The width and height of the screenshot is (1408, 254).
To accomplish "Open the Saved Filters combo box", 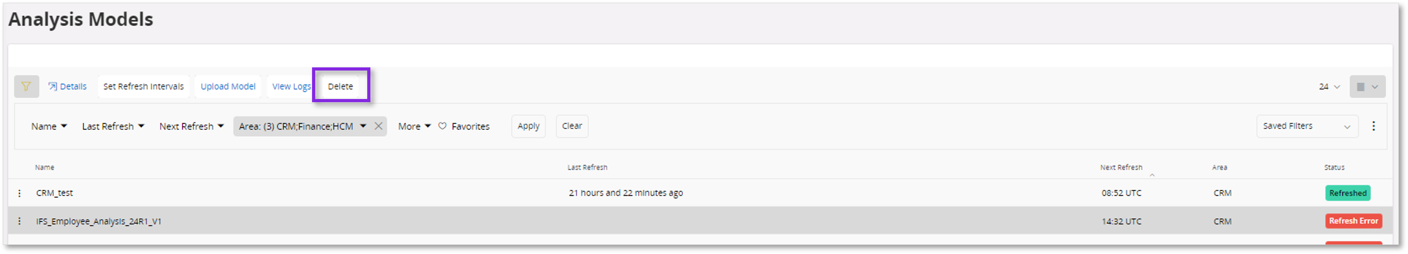I will tap(1307, 127).
